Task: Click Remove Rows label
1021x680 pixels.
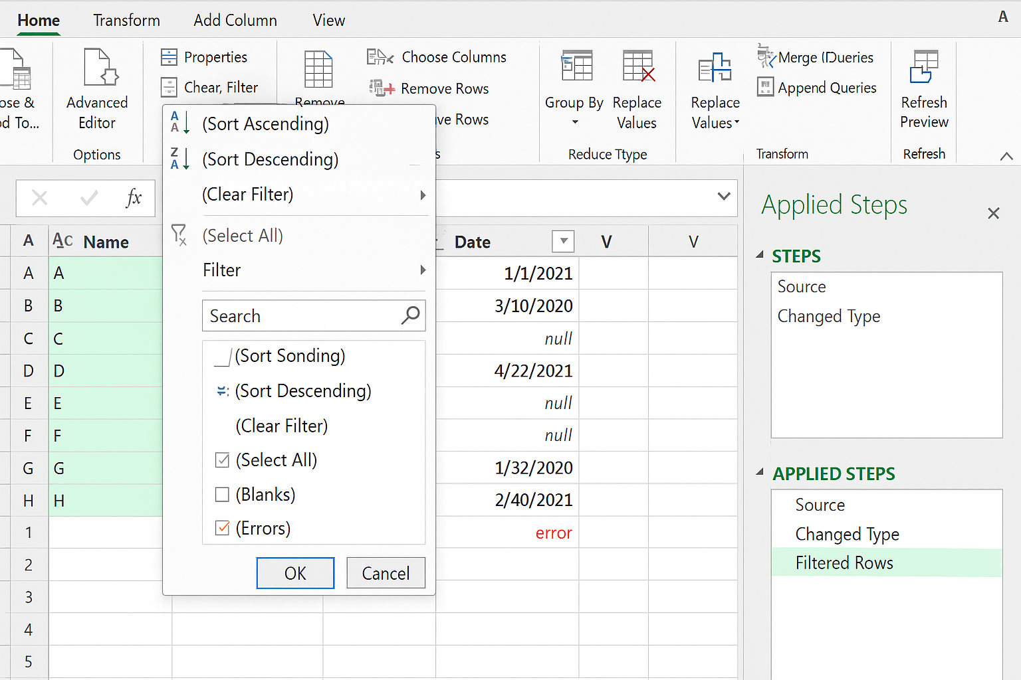Action: pos(445,88)
